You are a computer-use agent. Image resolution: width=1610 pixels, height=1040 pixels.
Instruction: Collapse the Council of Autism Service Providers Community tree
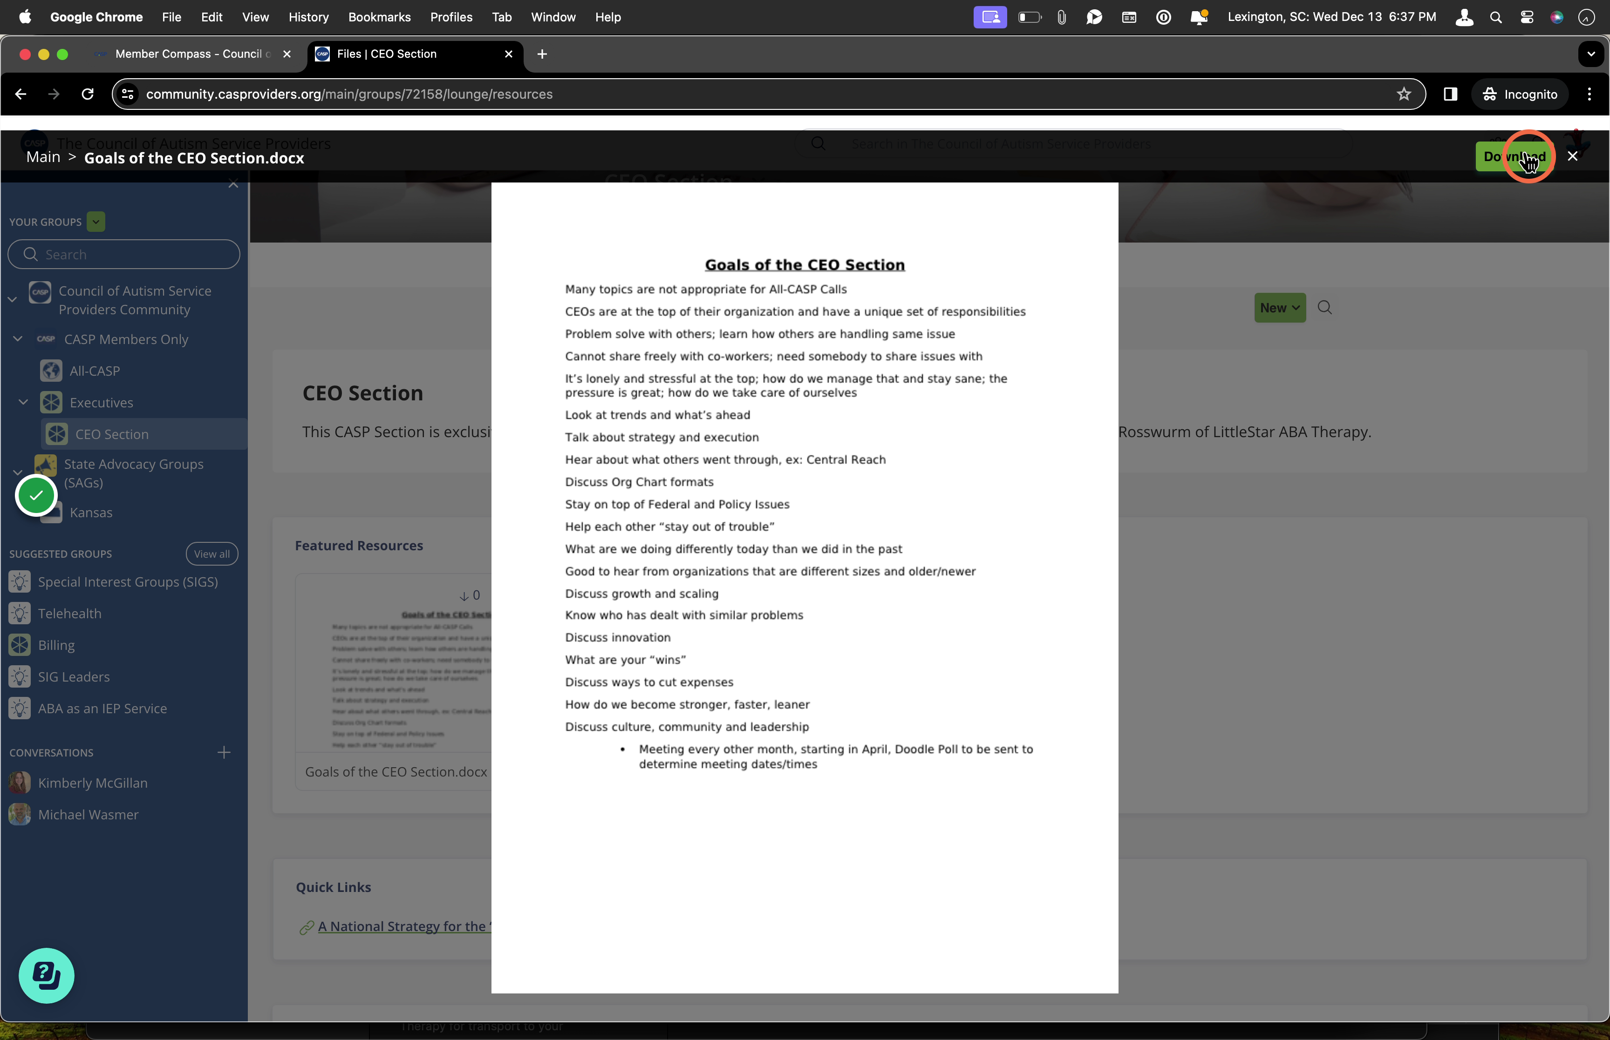12,298
